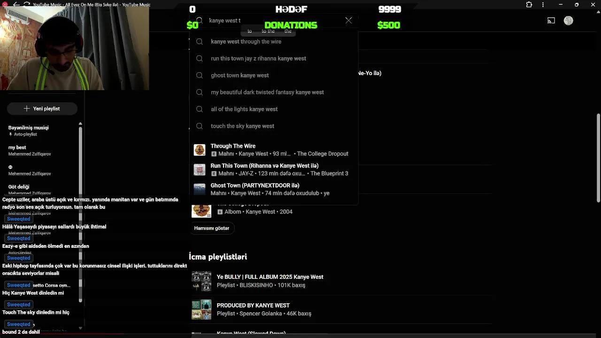The width and height of the screenshot is (601, 338).
Task: Click the album entry 'Albom • Kanye West • 2004'
Action: coord(258,212)
